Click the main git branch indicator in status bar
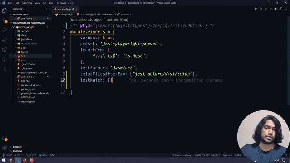The height and width of the screenshot is (163, 290). click(x=8, y=155)
